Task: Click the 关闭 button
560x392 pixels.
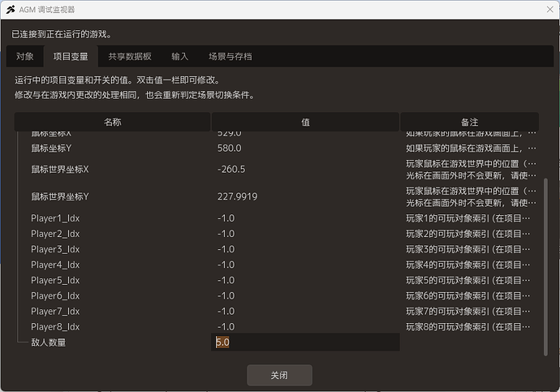Action: (x=279, y=375)
